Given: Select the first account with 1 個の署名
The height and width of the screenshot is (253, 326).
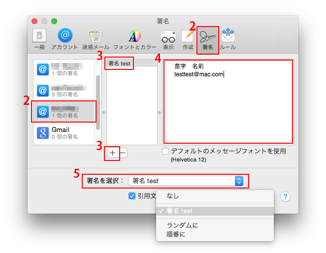Looking at the screenshot, I should [x=65, y=69].
